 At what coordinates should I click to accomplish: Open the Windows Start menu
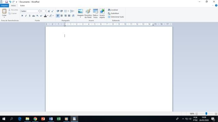[4, 119]
